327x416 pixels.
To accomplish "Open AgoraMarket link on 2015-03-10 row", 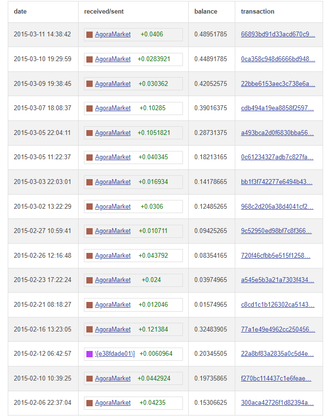I will 113,59.
